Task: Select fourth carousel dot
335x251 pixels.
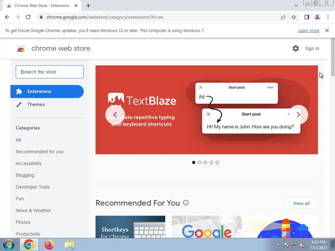Action: pos(211,162)
